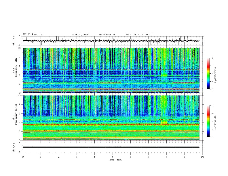228x176 pixels.
Task: Click the station=ATH label
Action: [107, 35]
